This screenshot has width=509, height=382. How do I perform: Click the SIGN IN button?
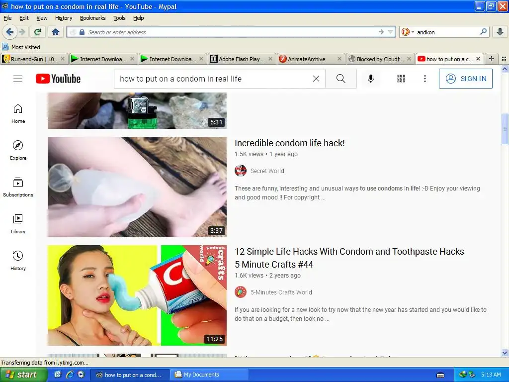465,79
